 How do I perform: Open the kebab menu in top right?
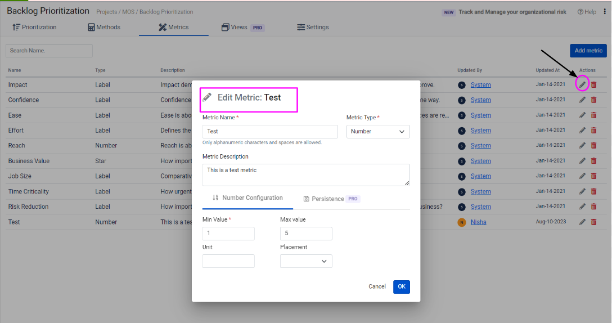tap(604, 12)
